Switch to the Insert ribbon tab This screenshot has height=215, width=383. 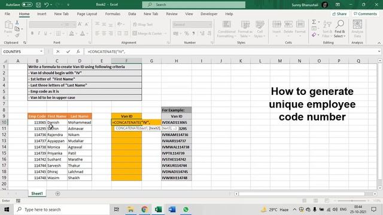pos(42,14)
